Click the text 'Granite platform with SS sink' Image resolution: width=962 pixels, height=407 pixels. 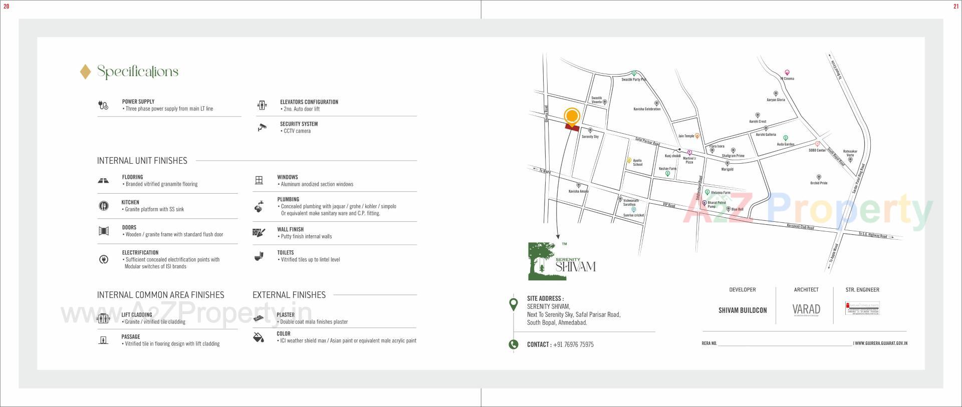point(154,209)
